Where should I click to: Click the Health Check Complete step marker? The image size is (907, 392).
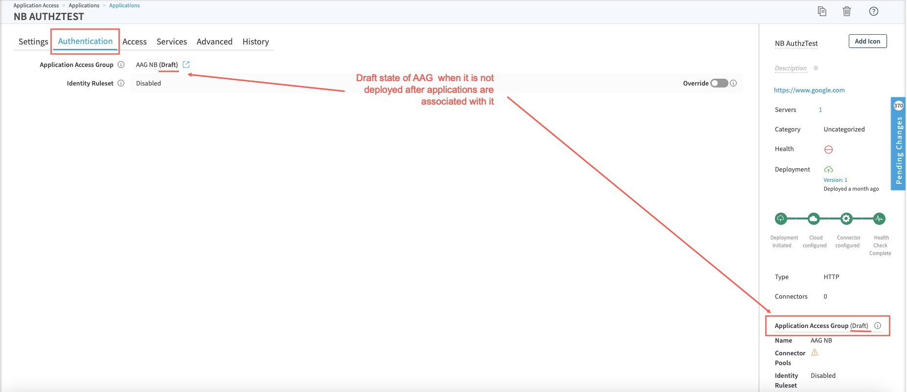[879, 218]
